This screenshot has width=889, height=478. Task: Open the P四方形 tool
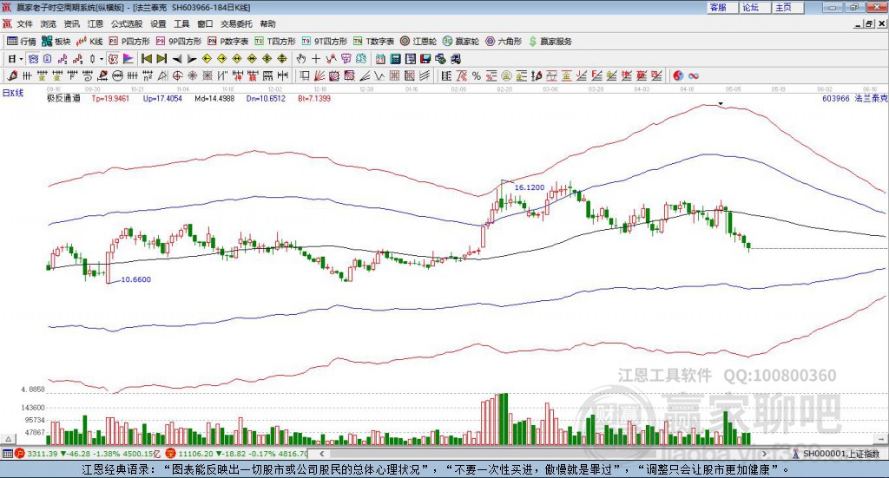[x=129, y=42]
